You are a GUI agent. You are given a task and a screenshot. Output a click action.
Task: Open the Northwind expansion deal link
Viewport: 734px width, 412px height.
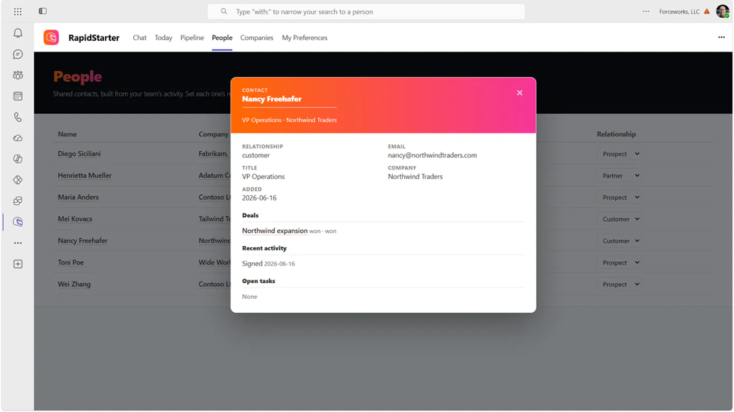[x=275, y=231]
